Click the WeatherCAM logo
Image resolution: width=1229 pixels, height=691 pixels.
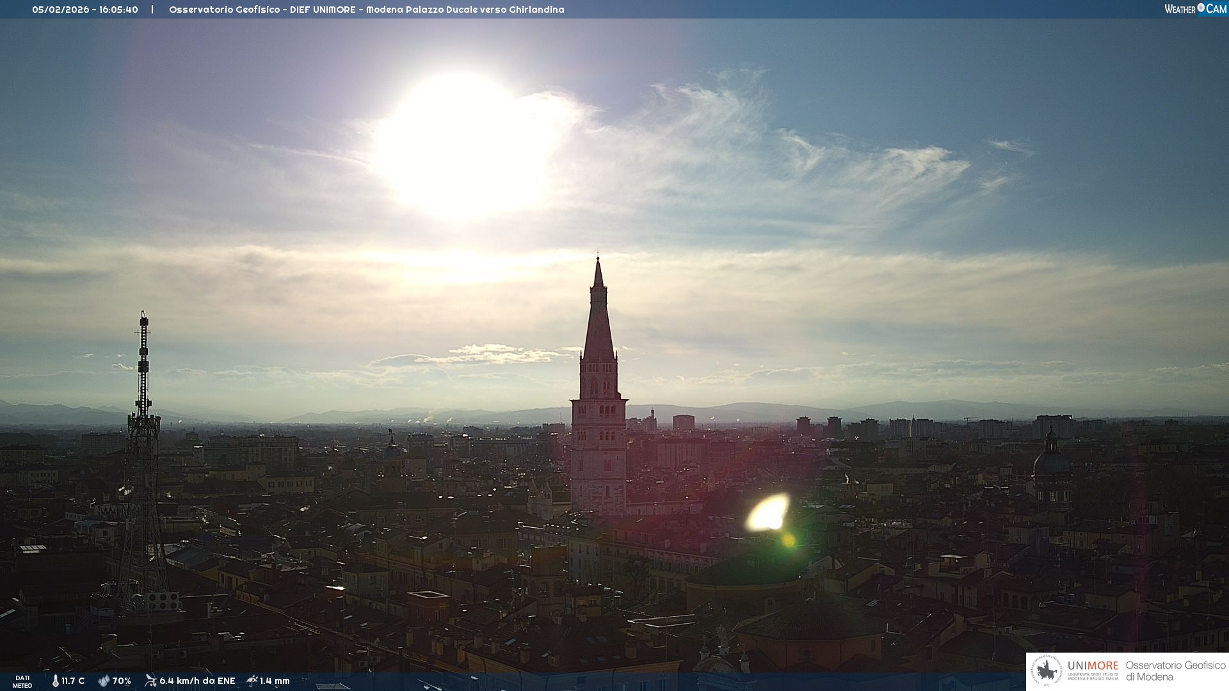click(x=1195, y=9)
